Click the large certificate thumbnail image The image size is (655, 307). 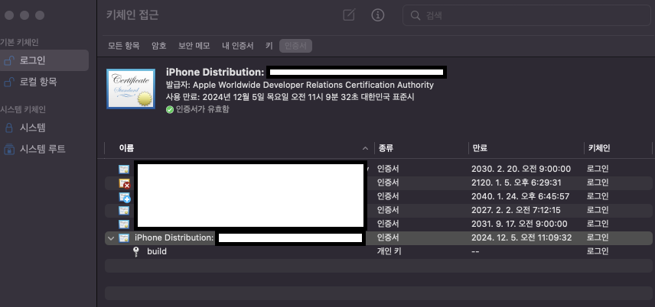click(131, 89)
